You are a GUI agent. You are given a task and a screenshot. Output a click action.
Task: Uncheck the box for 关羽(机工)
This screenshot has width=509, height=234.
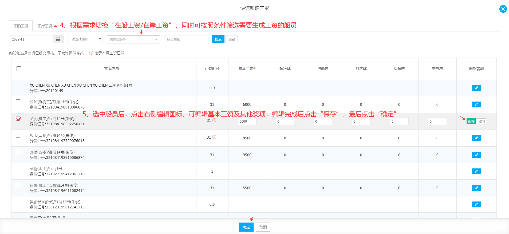pos(18,118)
